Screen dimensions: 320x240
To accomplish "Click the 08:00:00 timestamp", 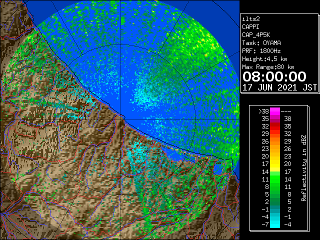I will tap(274, 76).
